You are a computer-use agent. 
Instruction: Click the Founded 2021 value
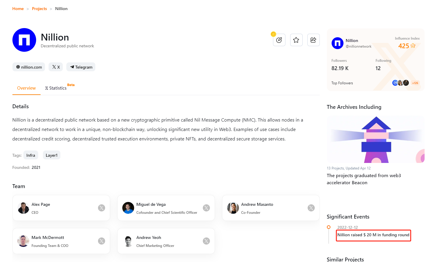(x=36, y=167)
